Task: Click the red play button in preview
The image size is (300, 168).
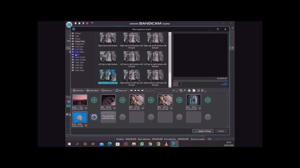Action: 175,84
